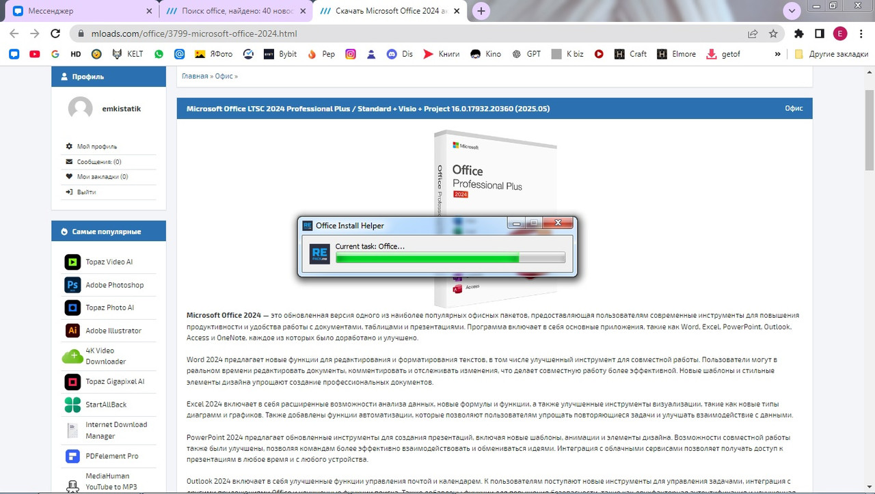Minimize the Office Install Helper window
Screen dimensions: 875x494
(x=516, y=223)
